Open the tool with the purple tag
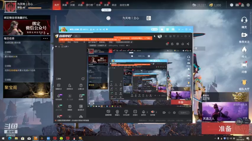This screenshot has width=252, height=141. pyautogui.click(x=59, y=97)
